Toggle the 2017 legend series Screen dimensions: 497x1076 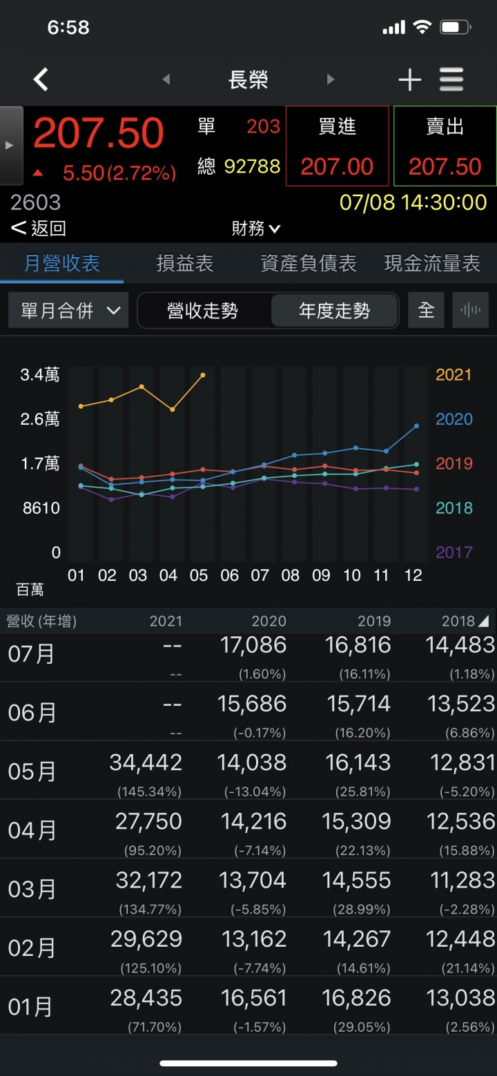tap(454, 552)
